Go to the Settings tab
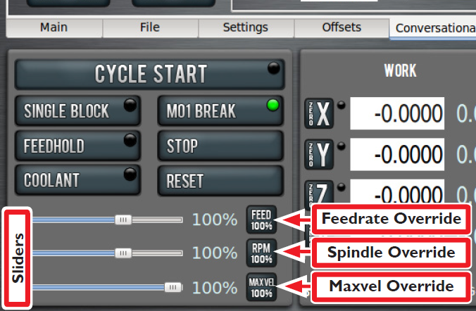 click(x=246, y=28)
